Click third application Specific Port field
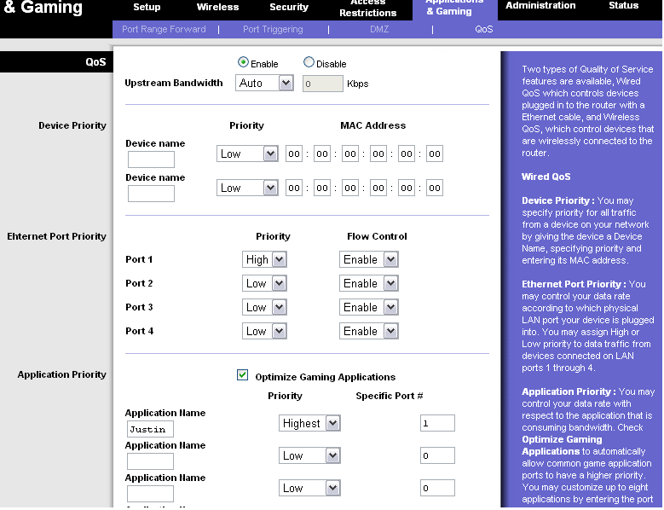 point(437,488)
